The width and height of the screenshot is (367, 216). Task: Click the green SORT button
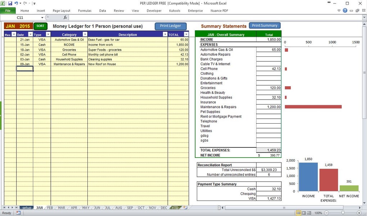[x=41, y=26]
